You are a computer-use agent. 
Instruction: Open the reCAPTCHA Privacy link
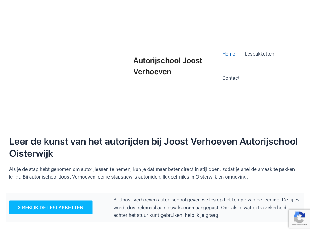(x=294, y=225)
